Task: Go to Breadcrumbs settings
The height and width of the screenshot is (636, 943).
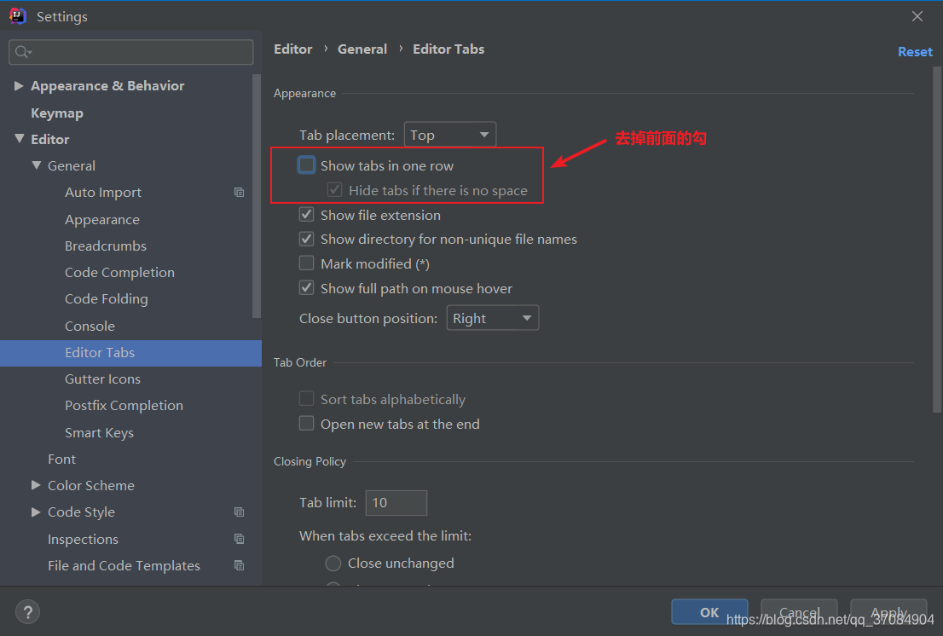Action: click(x=106, y=246)
